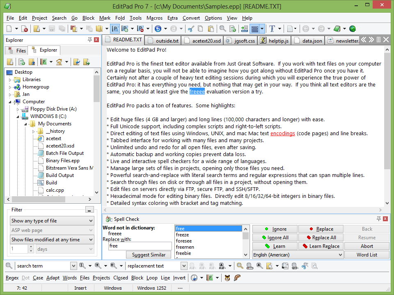
Task: Toggle the Regex search option
Action: coord(12,278)
